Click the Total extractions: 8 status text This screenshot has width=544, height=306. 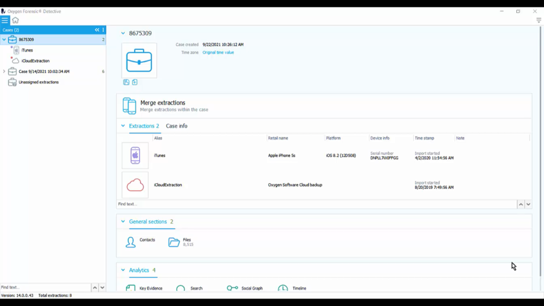(55, 295)
